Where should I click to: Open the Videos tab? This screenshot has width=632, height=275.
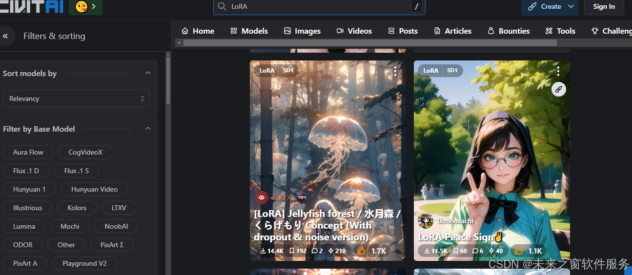(354, 31)
